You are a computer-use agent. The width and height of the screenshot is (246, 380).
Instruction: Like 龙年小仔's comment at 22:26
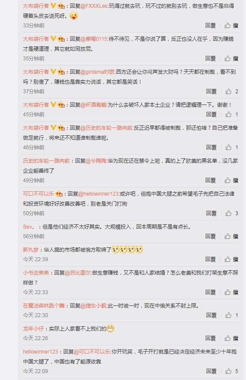231,338
